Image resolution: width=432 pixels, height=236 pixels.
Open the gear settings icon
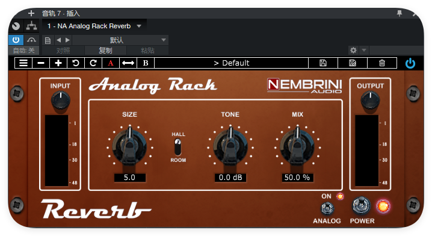pos(353,50)
